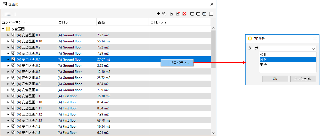Click lock icon of 安全区画.1.10 row
Screen dimensions: 320x136
(13, 102)
